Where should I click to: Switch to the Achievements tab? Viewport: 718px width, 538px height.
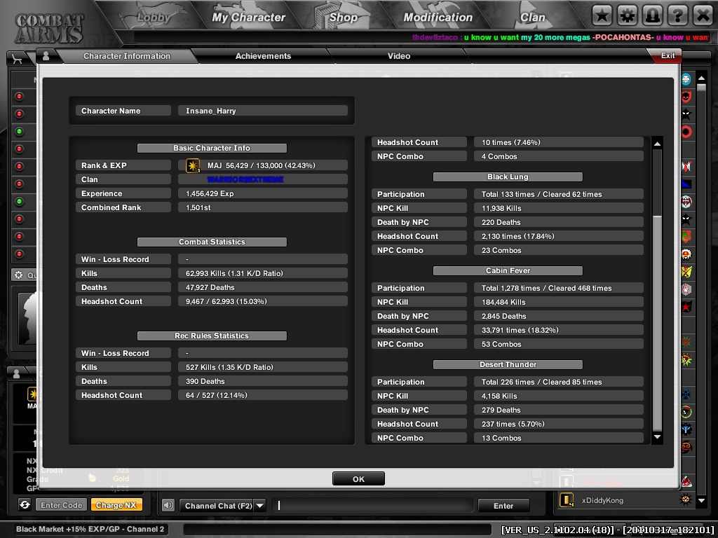click(264, 56)
